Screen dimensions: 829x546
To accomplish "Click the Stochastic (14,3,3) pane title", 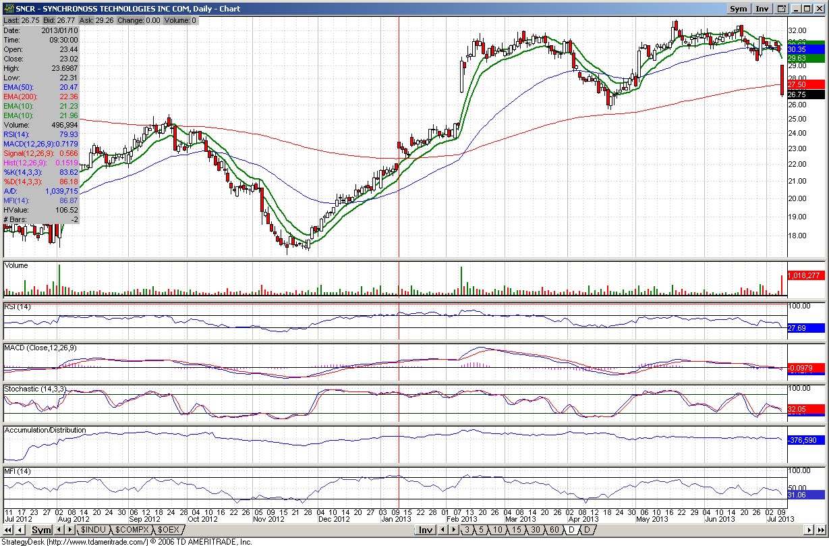I will tap(36, 389).
